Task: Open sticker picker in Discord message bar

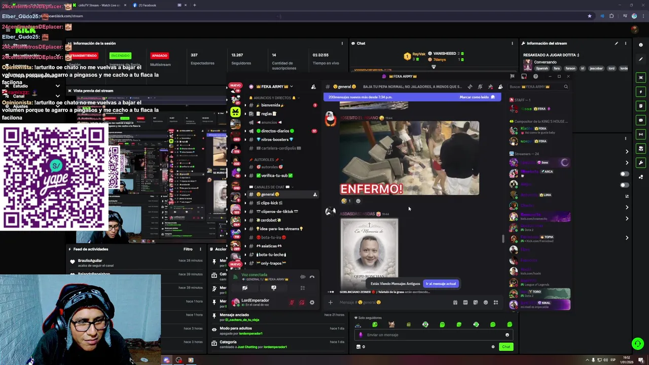Action: [475, 303]
